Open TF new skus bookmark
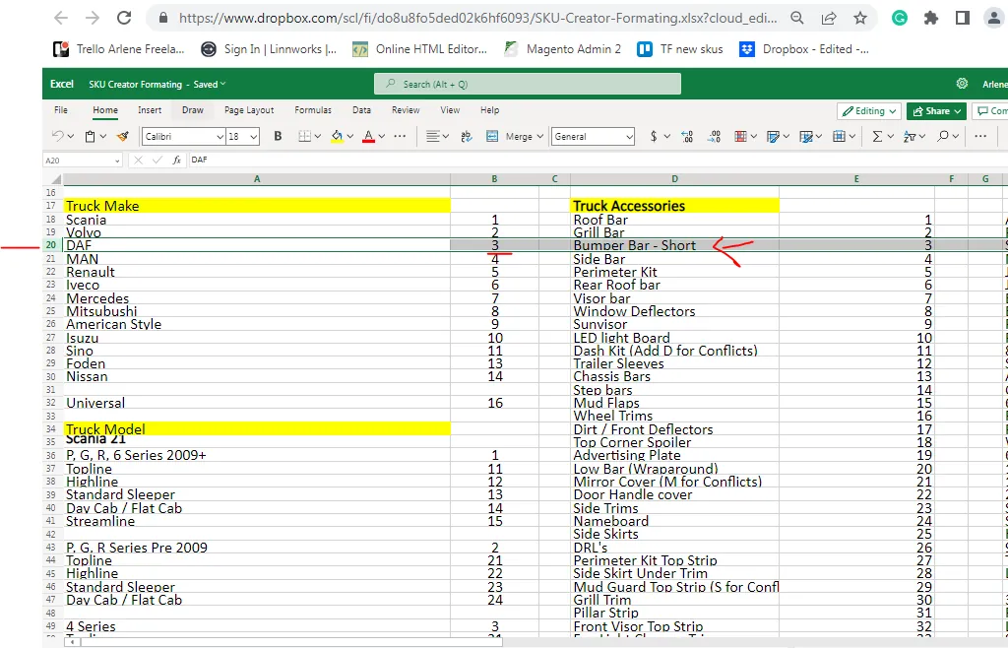The height and width of the screenshot is (648, 1008). (x=680, y=49)
